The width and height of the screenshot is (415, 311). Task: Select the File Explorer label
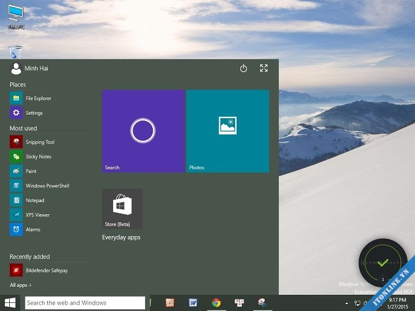tap(39, 98)
